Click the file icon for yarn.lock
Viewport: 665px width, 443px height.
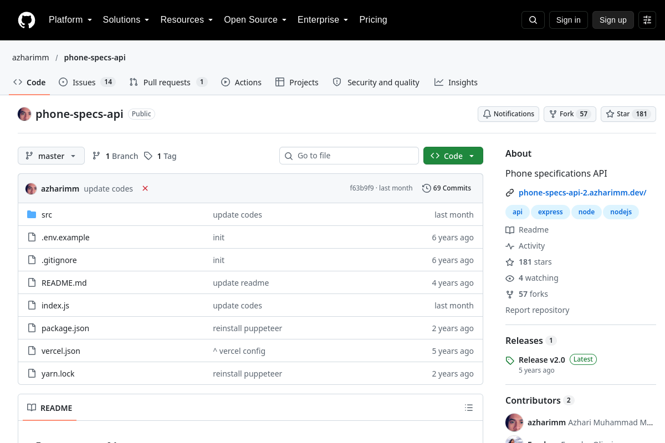pos(32,374)
